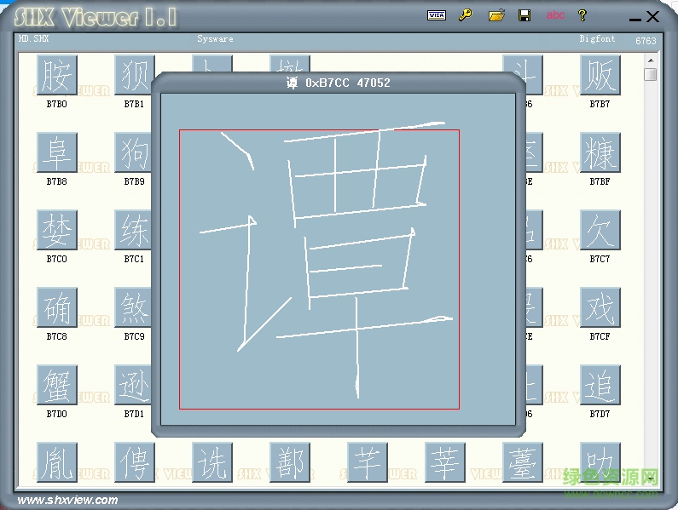
Task: Select glyph thumbnail B7C7
Action: tap(600, 230)
